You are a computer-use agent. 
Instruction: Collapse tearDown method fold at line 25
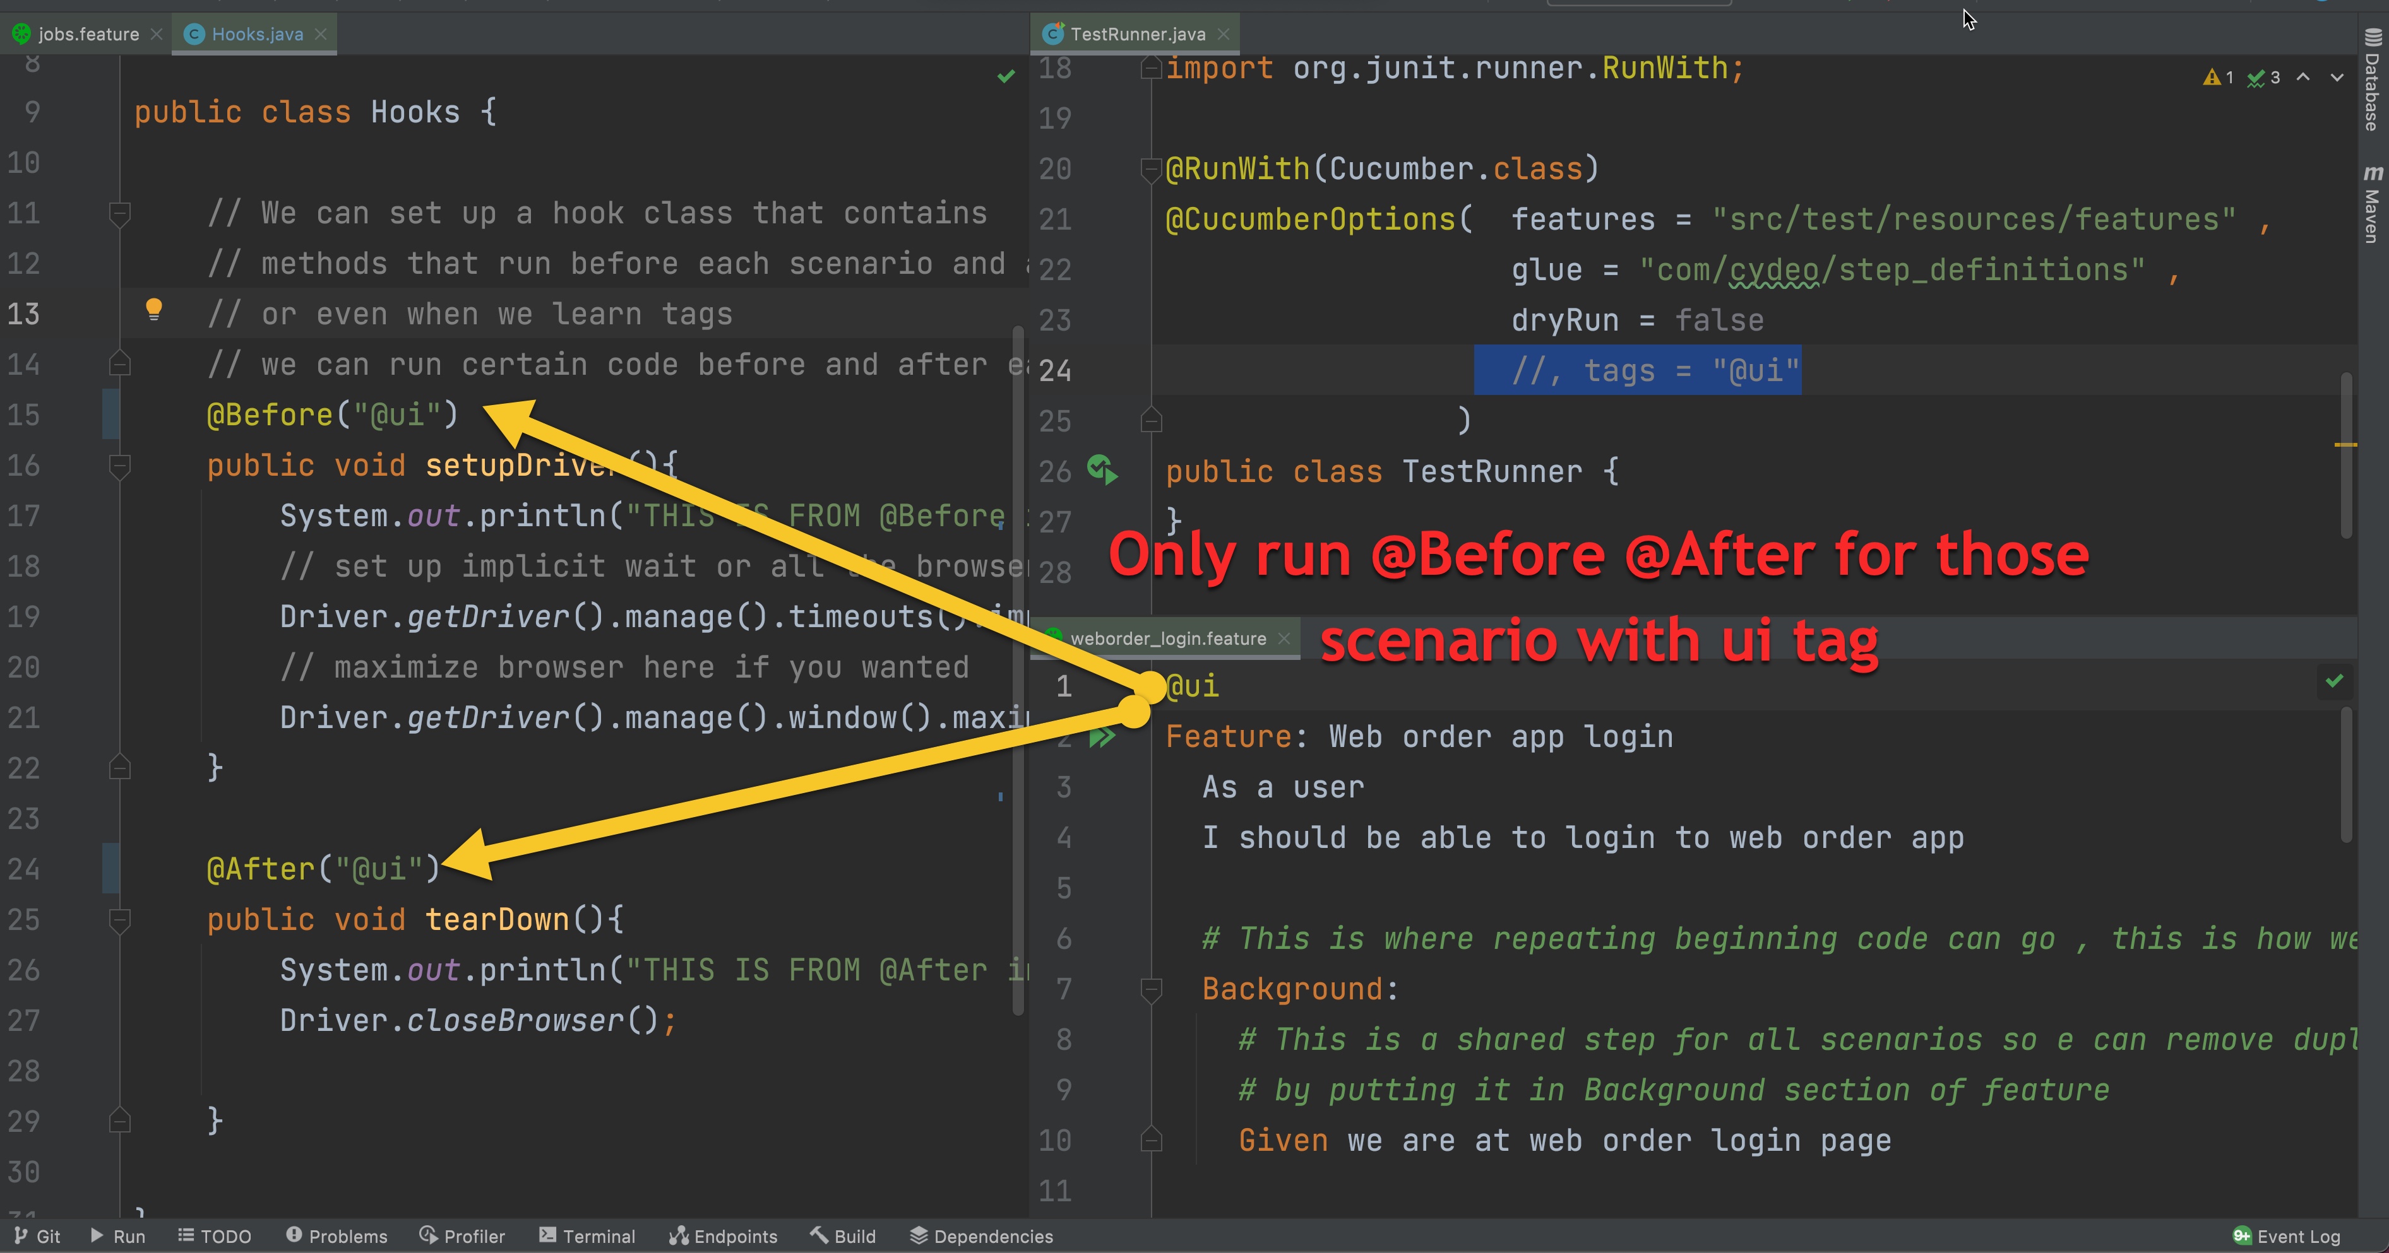pyautogui.click(x=119, y=921)
